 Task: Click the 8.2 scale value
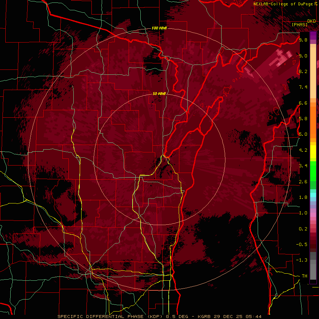(303, 71)
